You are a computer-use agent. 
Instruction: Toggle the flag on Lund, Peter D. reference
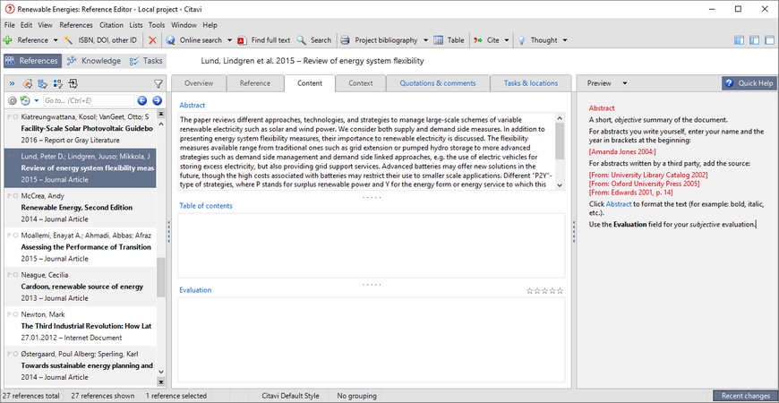click(x=10, y=157)
